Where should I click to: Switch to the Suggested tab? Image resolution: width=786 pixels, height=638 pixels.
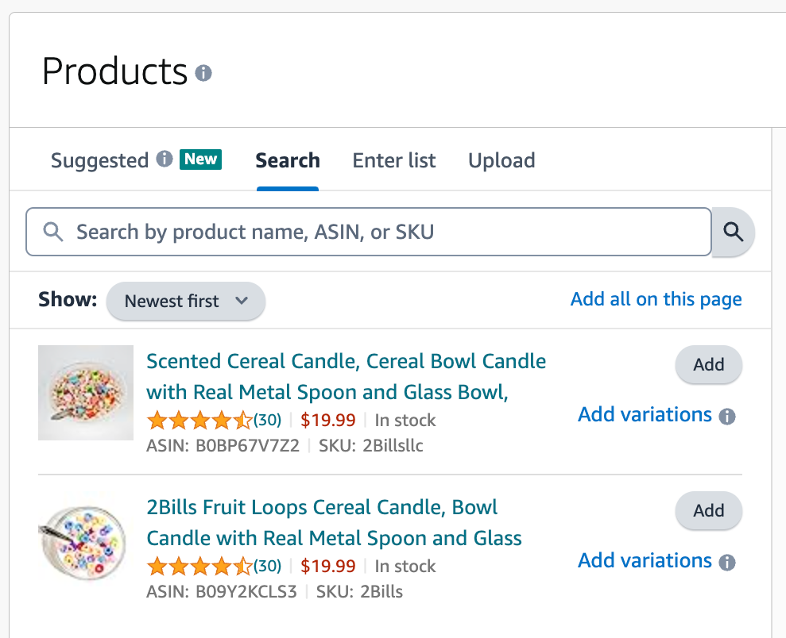tap(100, 160)
